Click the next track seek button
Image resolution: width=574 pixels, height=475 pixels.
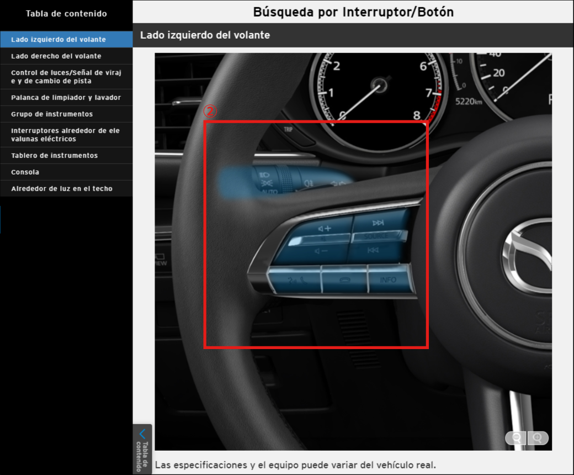point(379,223)
